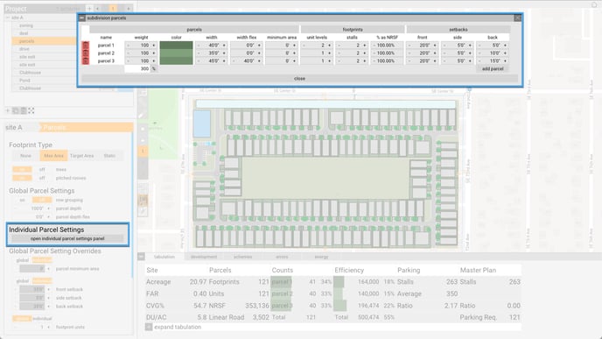This screenshot has width=602, height=339.
Task: Open parcel 1 color swatch
Action: coord(176,46)
